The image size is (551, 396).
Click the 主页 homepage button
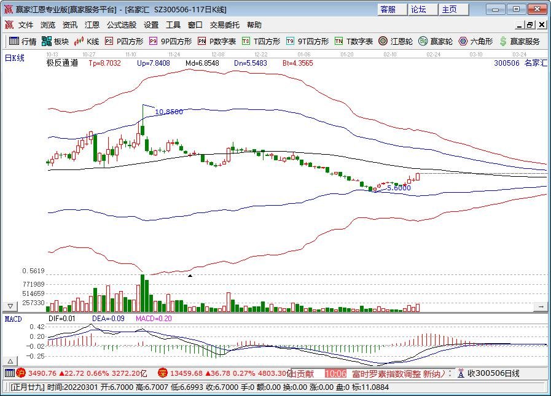click(453, 9)
